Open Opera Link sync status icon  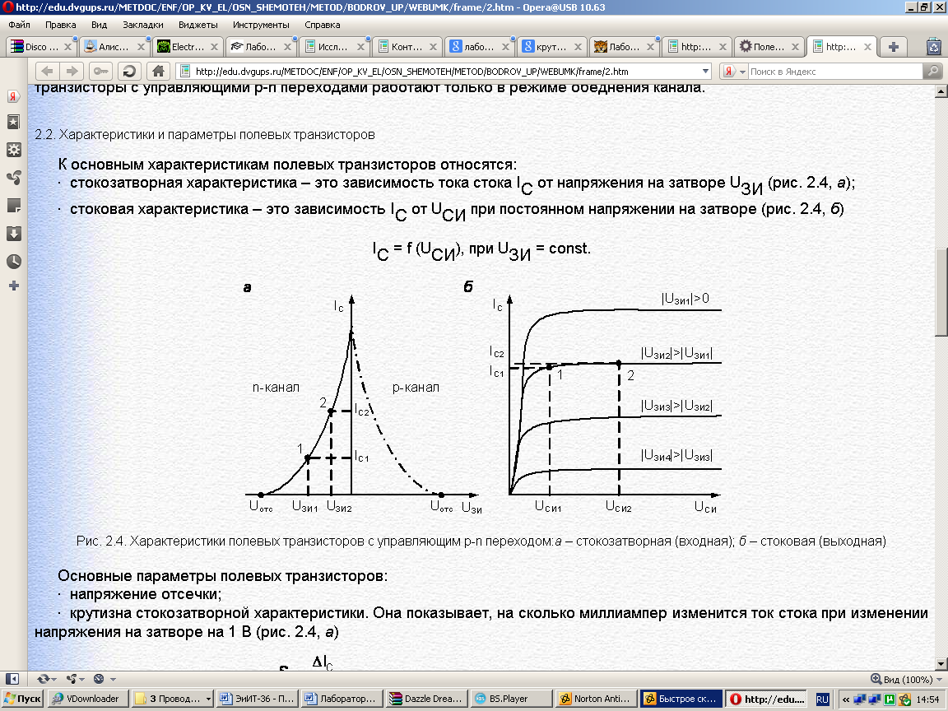[x=43, y=679]
